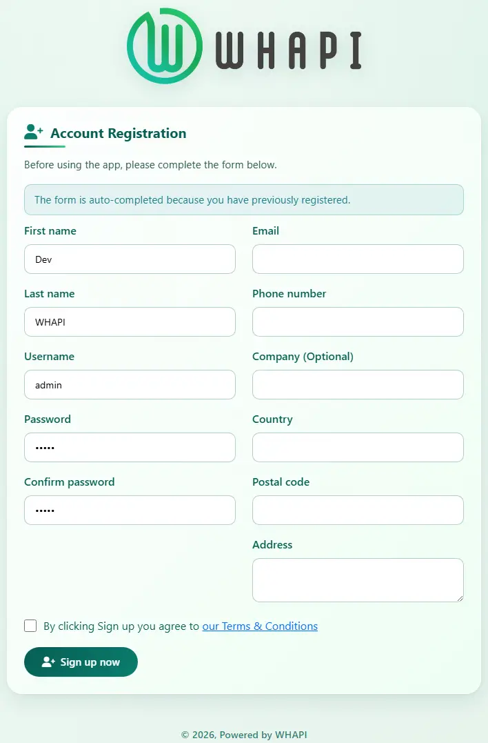Focus the Phone number input
Screen dimensions: 488x743
pyautogui.click(x=358, y=321)
